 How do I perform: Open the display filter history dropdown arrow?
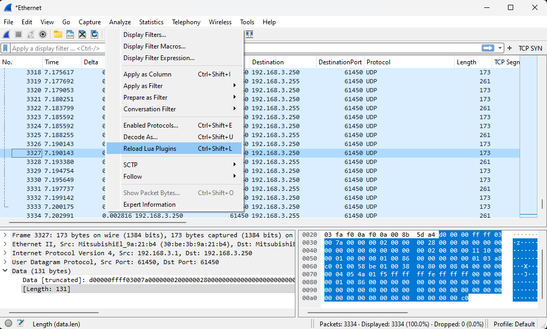click(500, 48)
